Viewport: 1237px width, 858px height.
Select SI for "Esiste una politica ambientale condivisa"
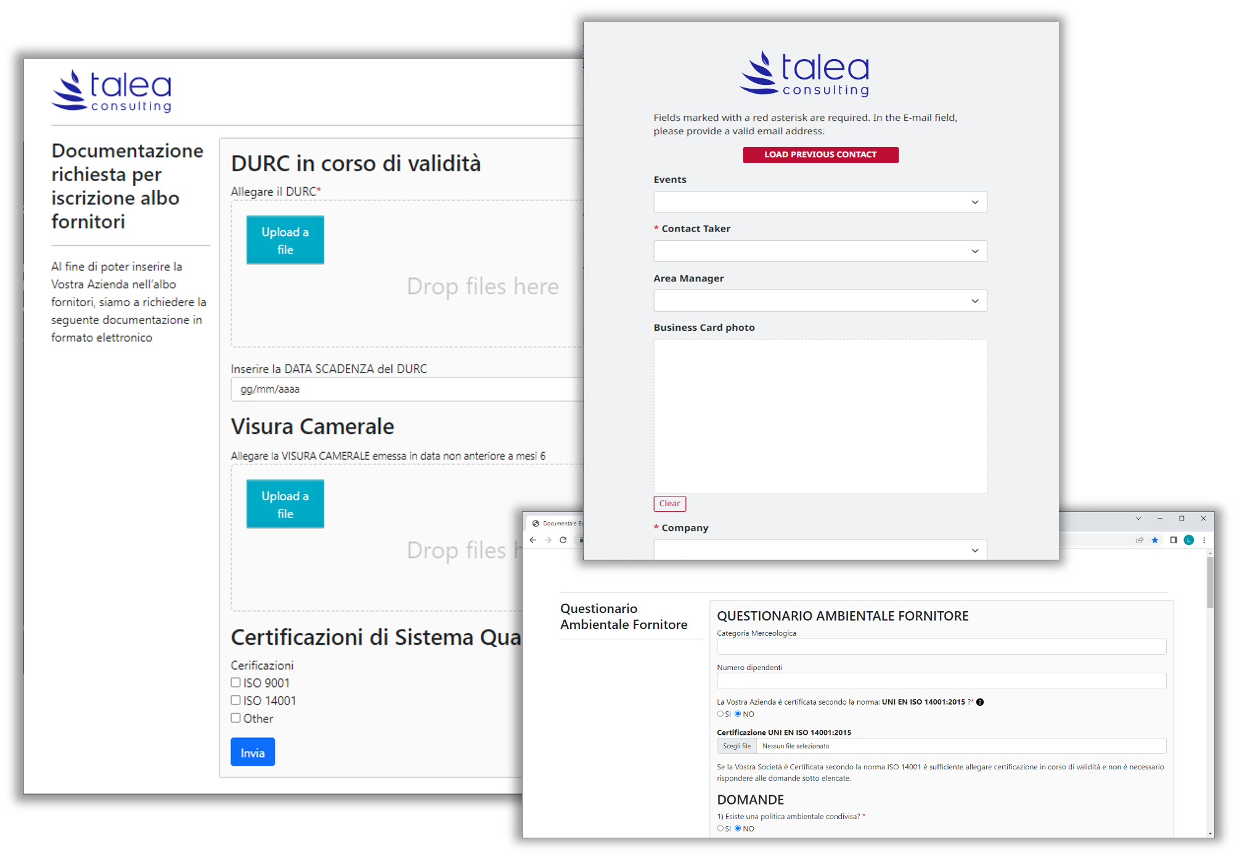click(719, 828)
